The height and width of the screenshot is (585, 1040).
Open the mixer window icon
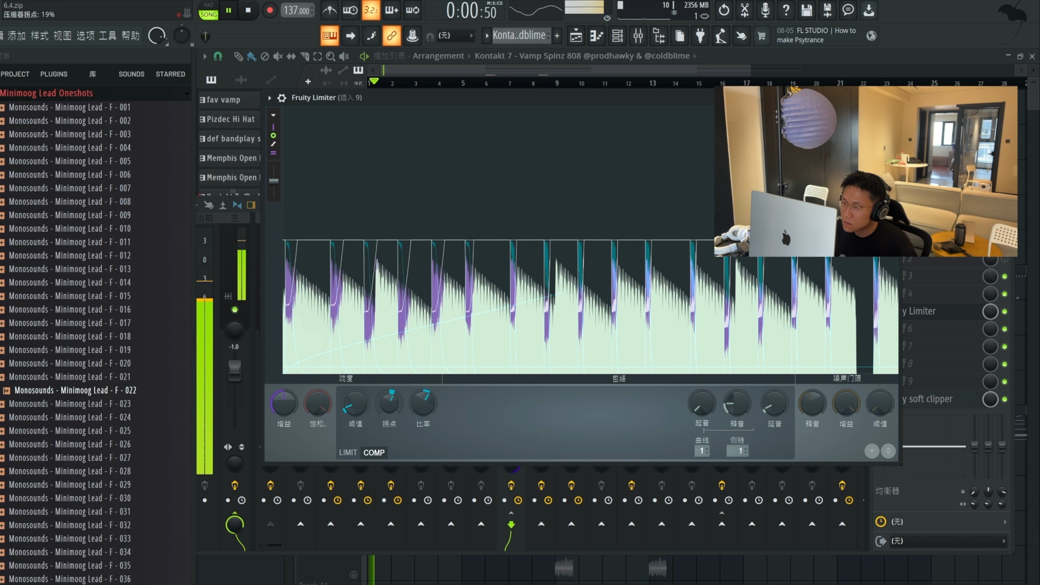638,36
